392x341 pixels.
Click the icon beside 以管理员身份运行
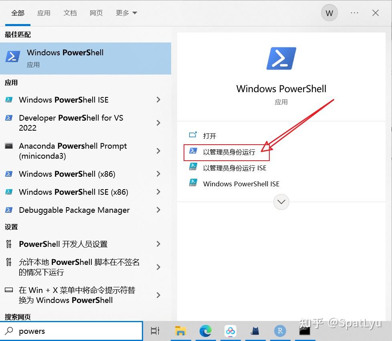tap(193, 151)
